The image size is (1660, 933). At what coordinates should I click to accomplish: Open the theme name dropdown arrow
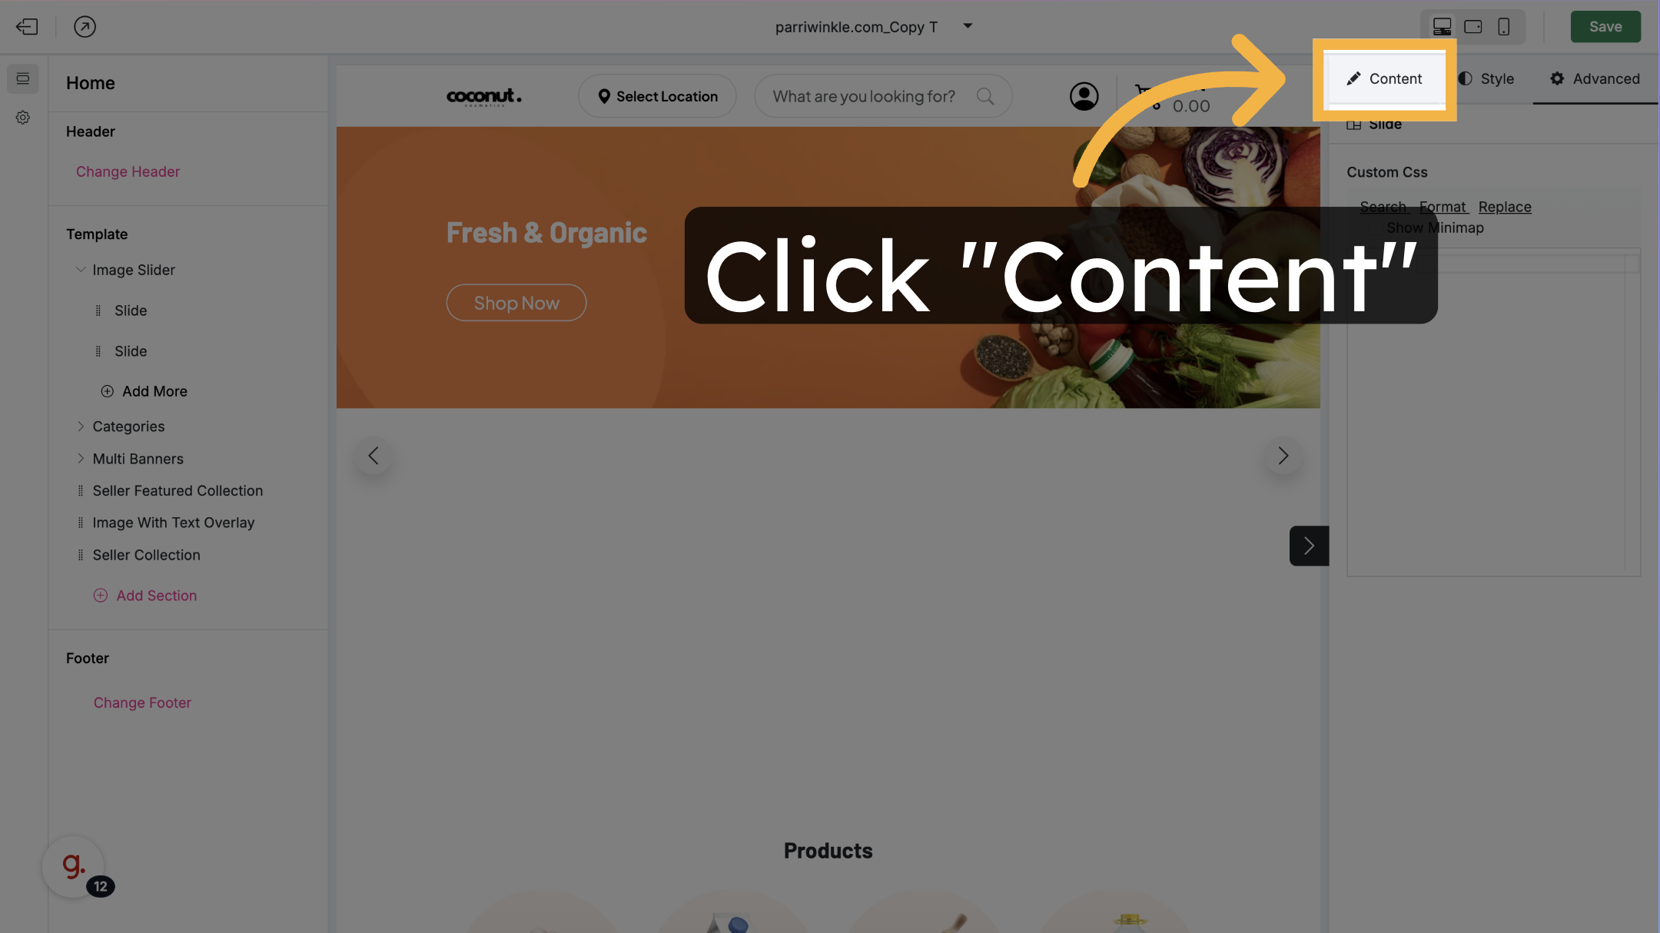click(x=968, y=26)
